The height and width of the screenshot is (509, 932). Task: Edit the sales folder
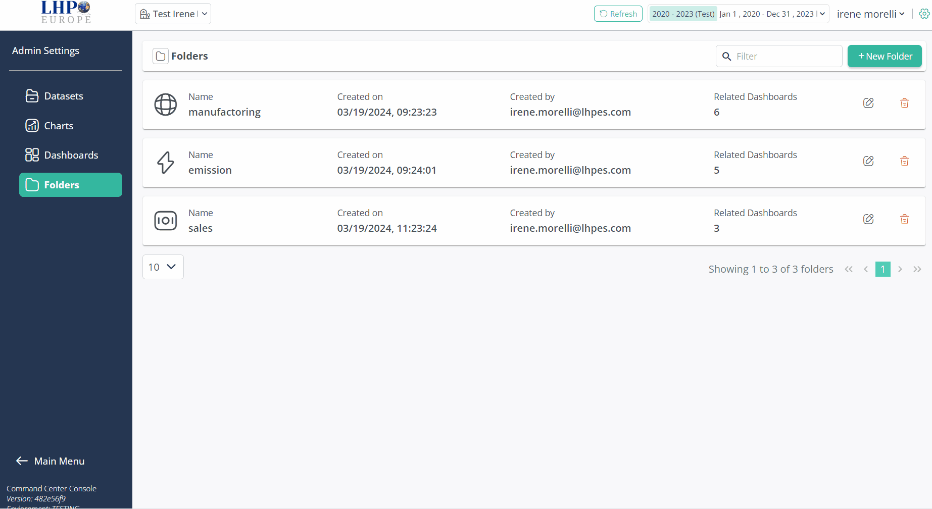coord(868,219)
